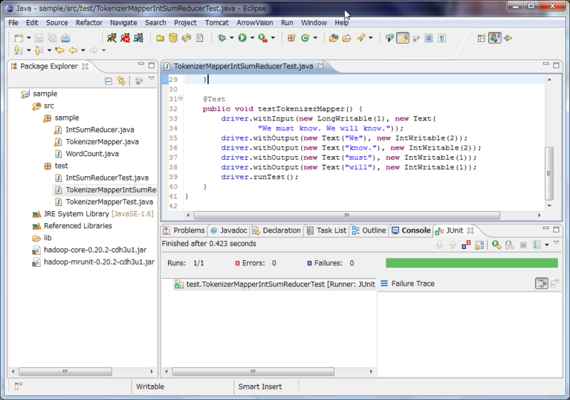Image resolution: width=570 pixels, height=400 pixels.
Task: Click the Package Explorer horizontal scrollbar
Action: point(65,371)
